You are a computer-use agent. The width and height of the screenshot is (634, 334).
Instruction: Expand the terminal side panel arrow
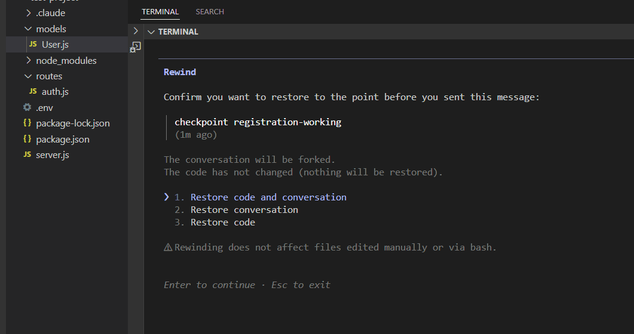136,31
